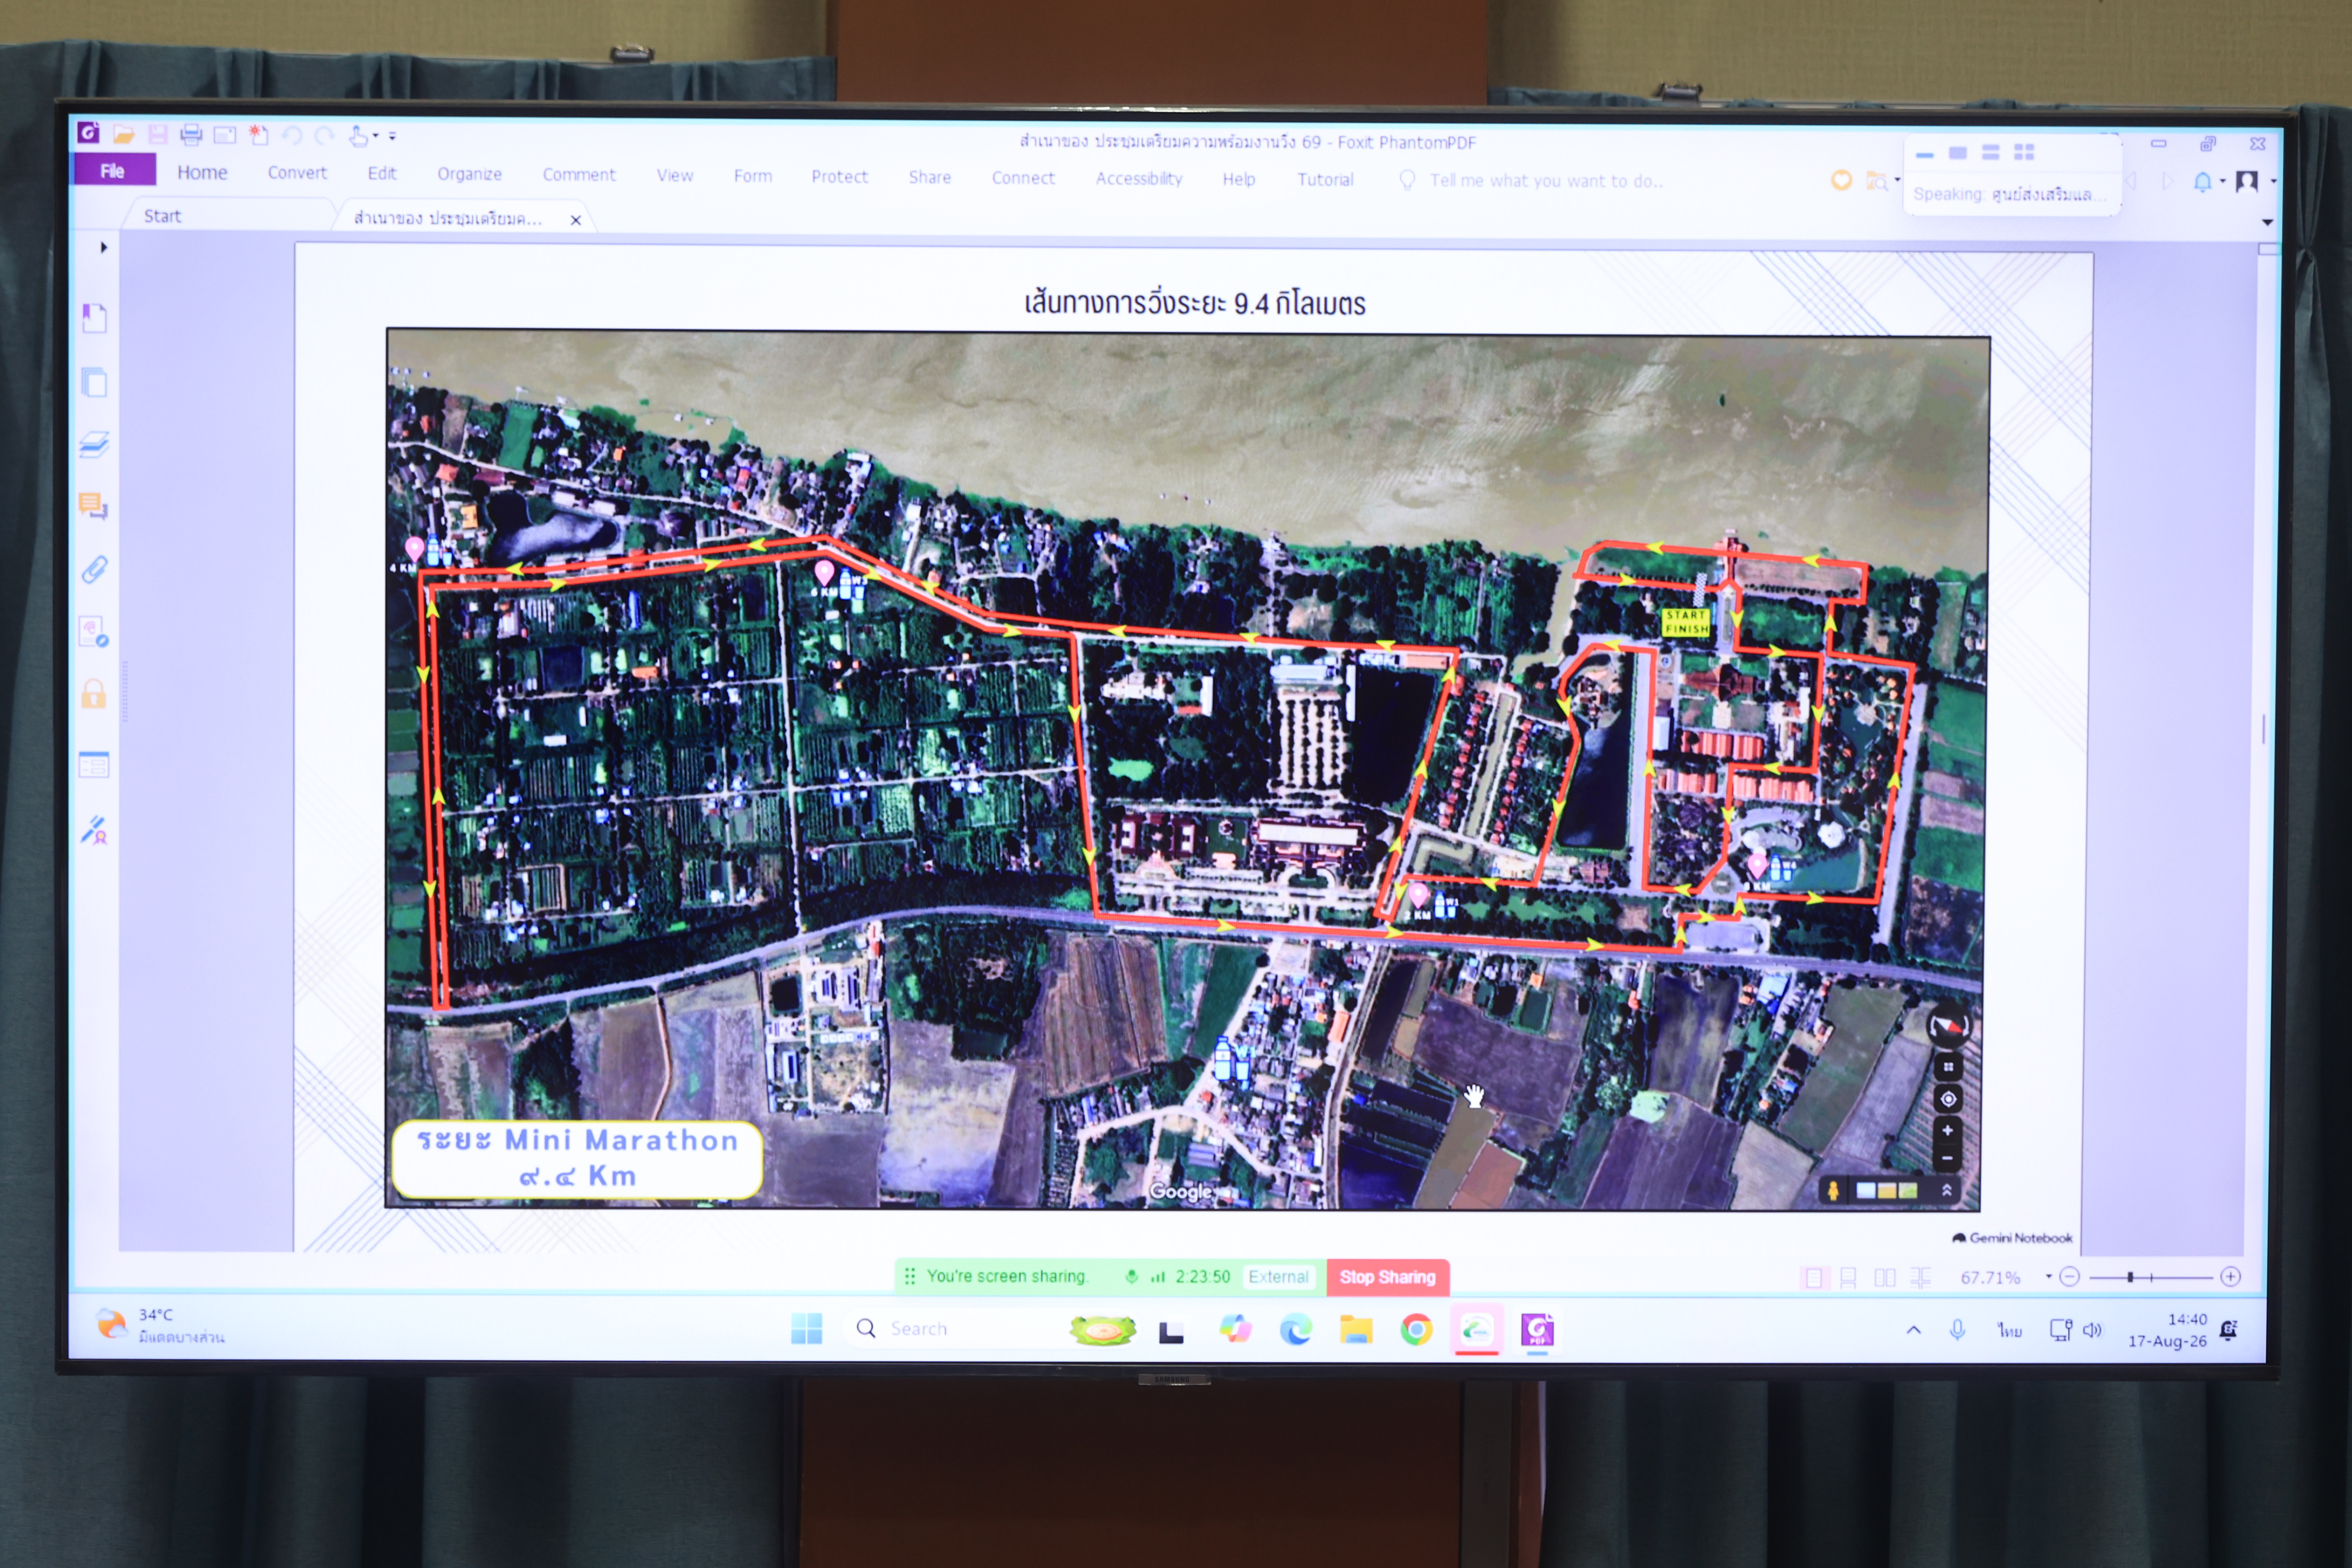Expand the ribbon collapse arrow
The width and height of the screenshot is (2352, 1568).
[x=2267, y=222]
